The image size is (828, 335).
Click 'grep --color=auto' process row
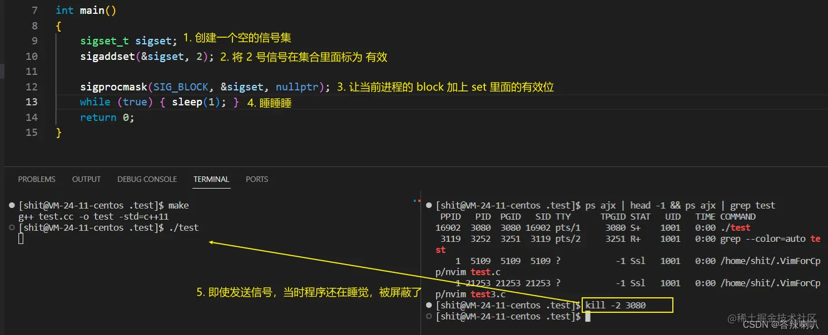(x=628, y=244)
